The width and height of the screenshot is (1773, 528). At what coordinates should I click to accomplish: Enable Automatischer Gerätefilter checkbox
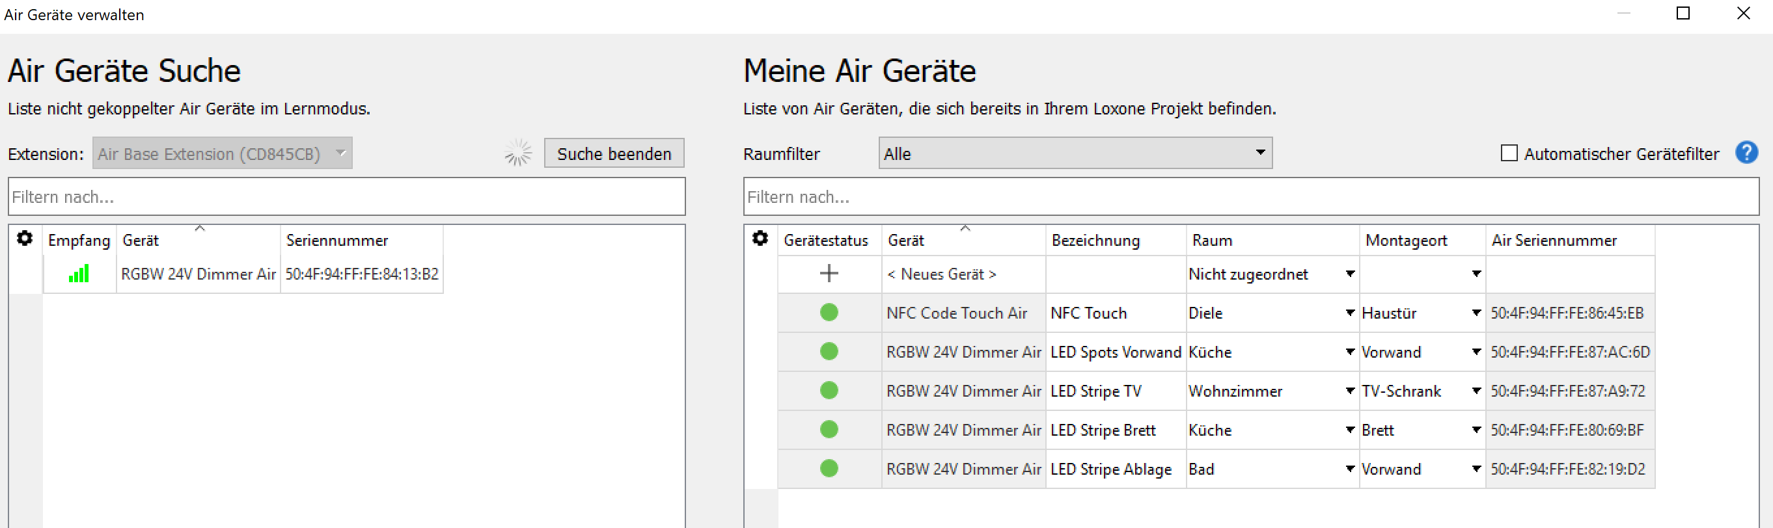pos(1509,153)
